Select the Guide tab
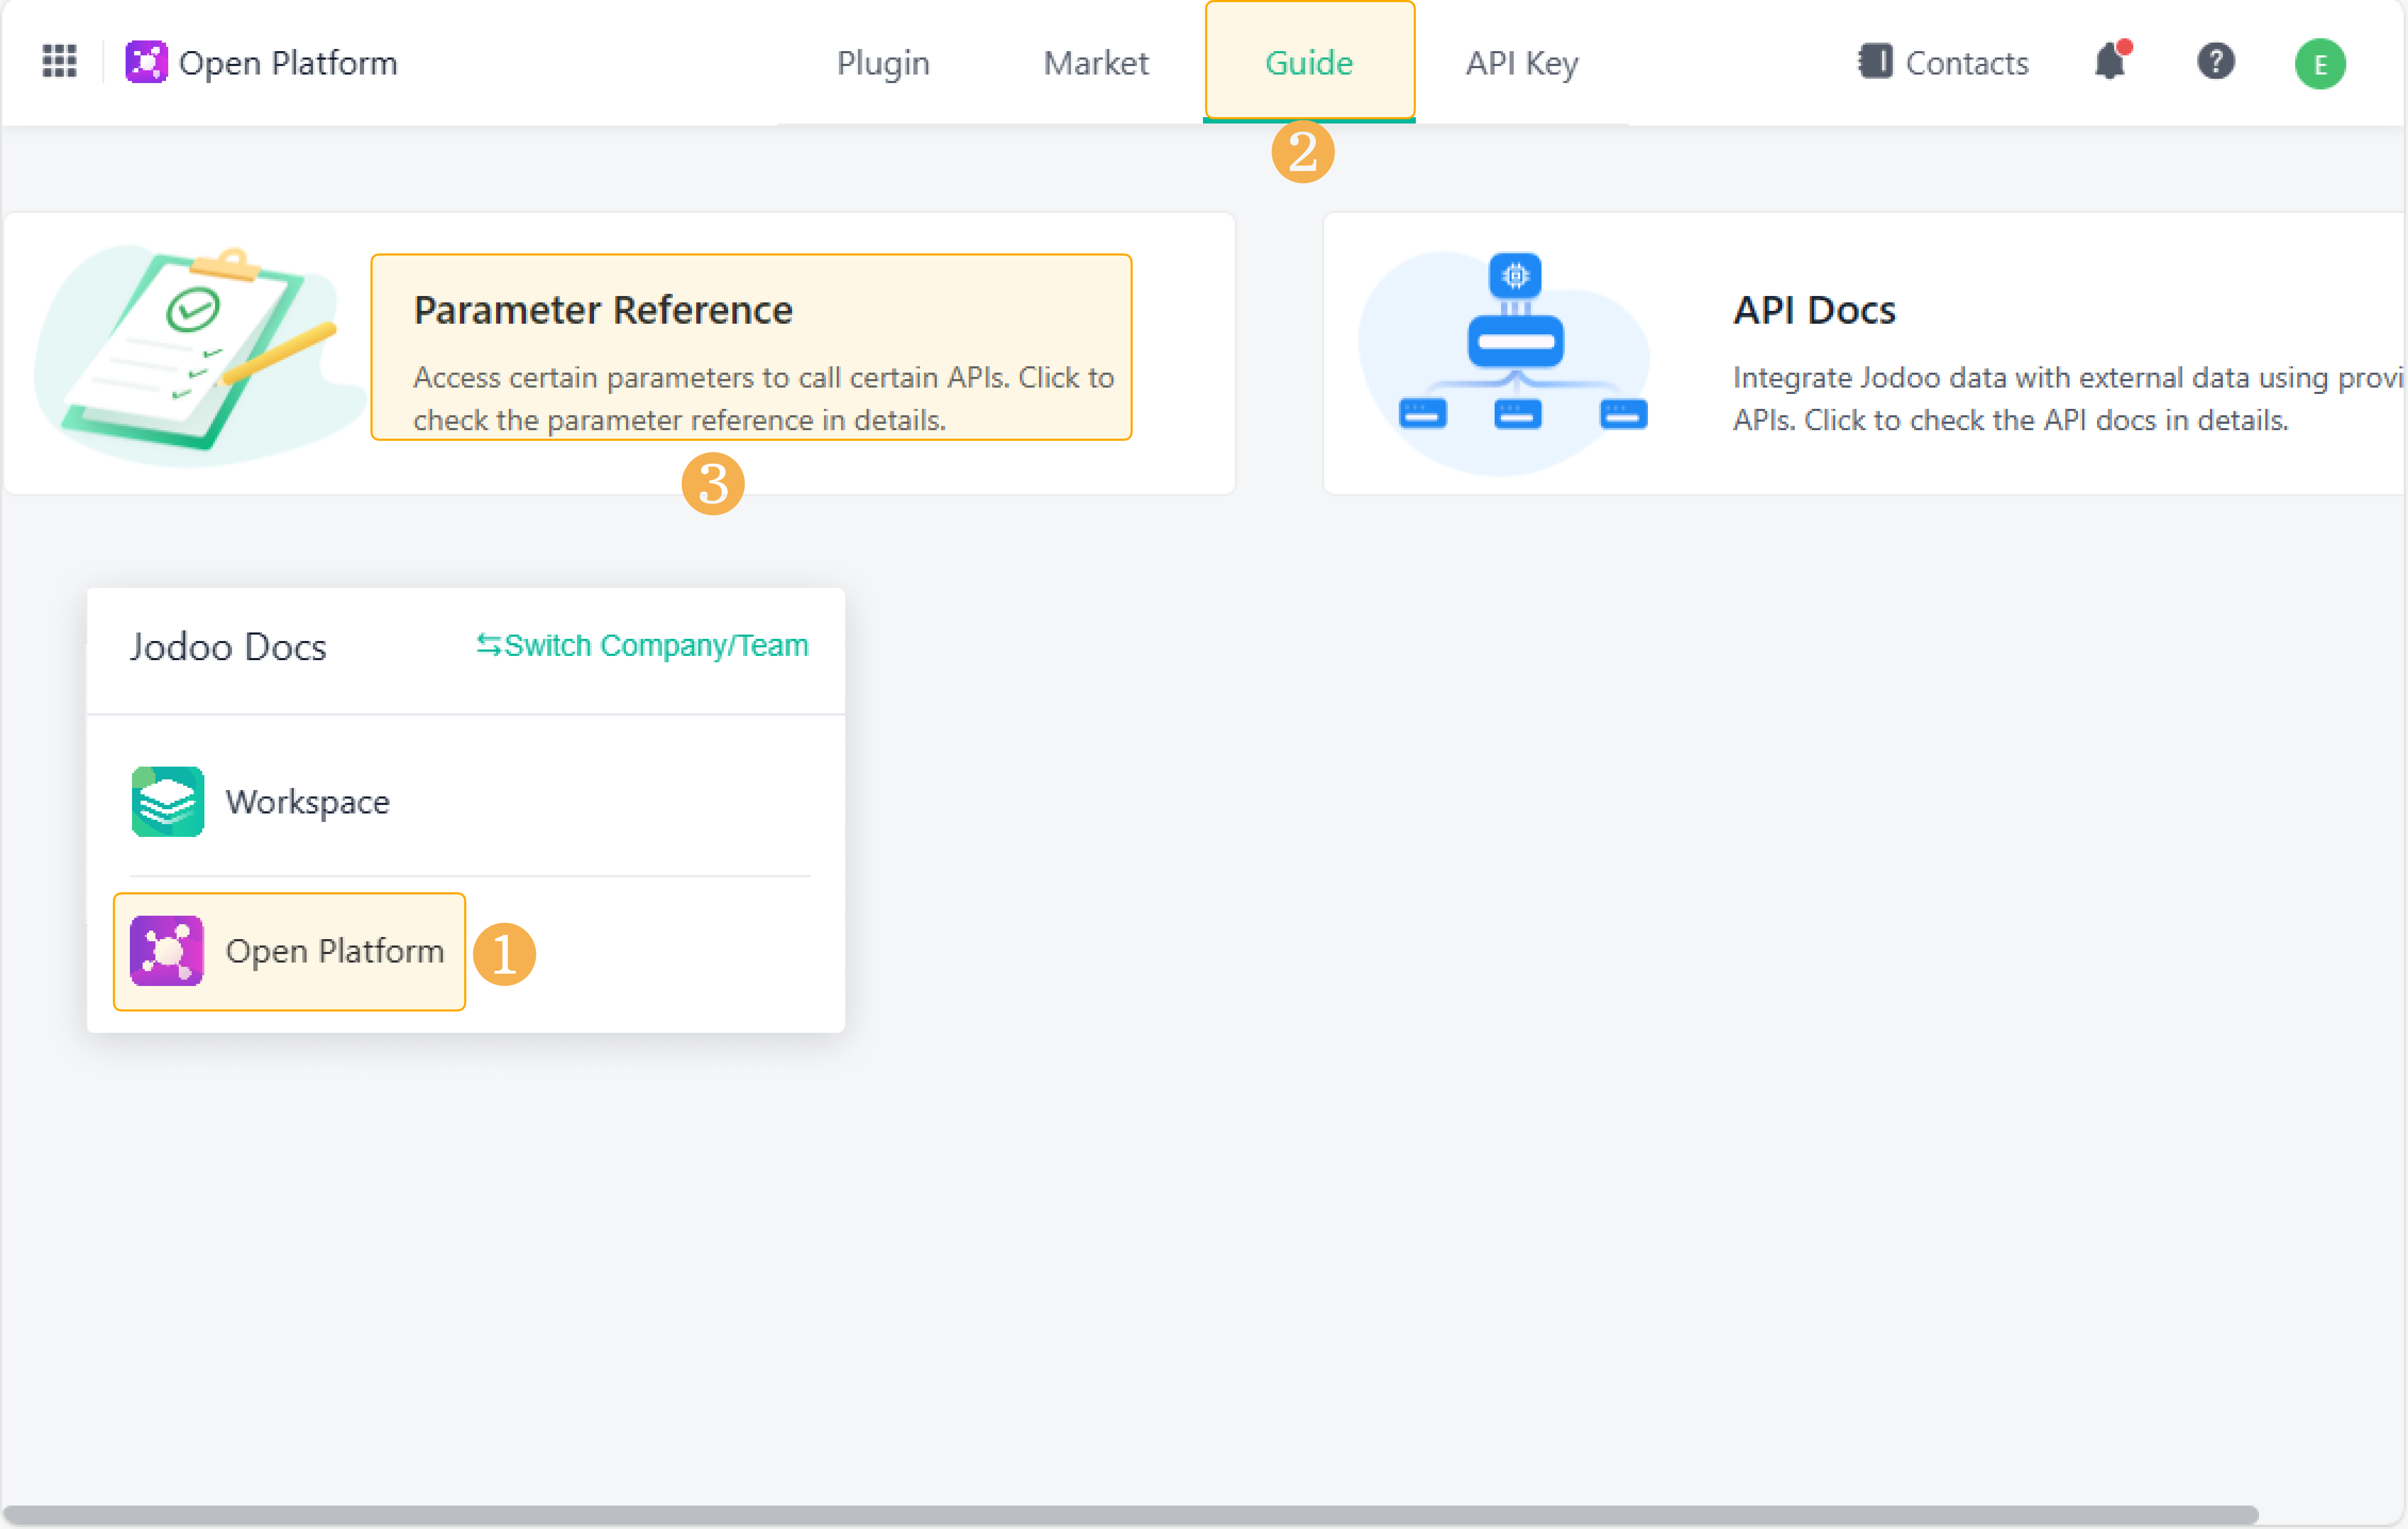 1308,63
